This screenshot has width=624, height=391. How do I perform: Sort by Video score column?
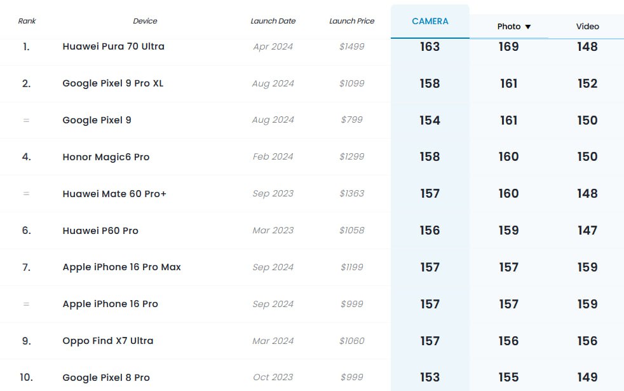click(x=587, y=26)
